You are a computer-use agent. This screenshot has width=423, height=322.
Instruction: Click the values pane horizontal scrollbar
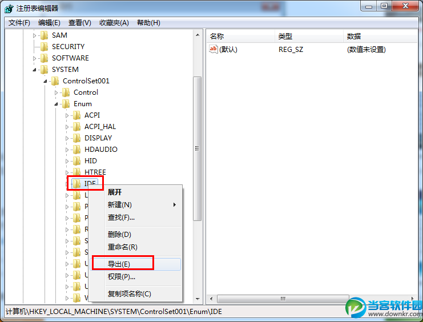click(x=283, y=299)
